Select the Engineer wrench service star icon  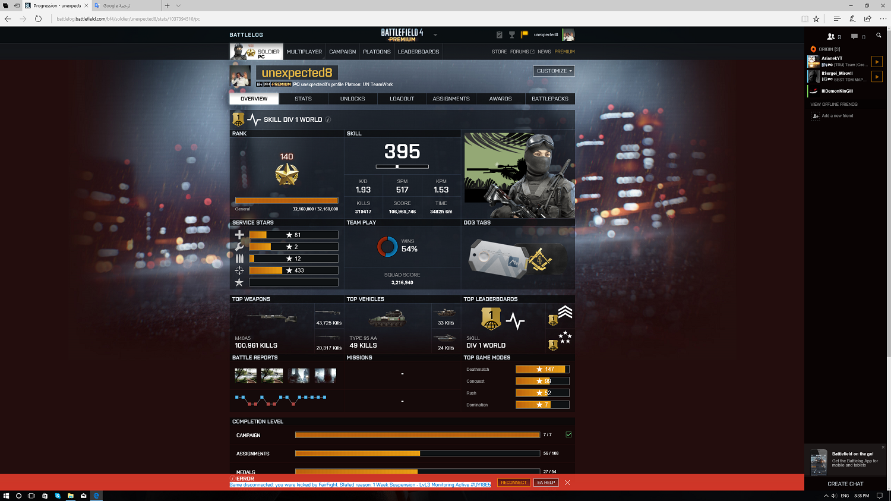coord(239,247)
